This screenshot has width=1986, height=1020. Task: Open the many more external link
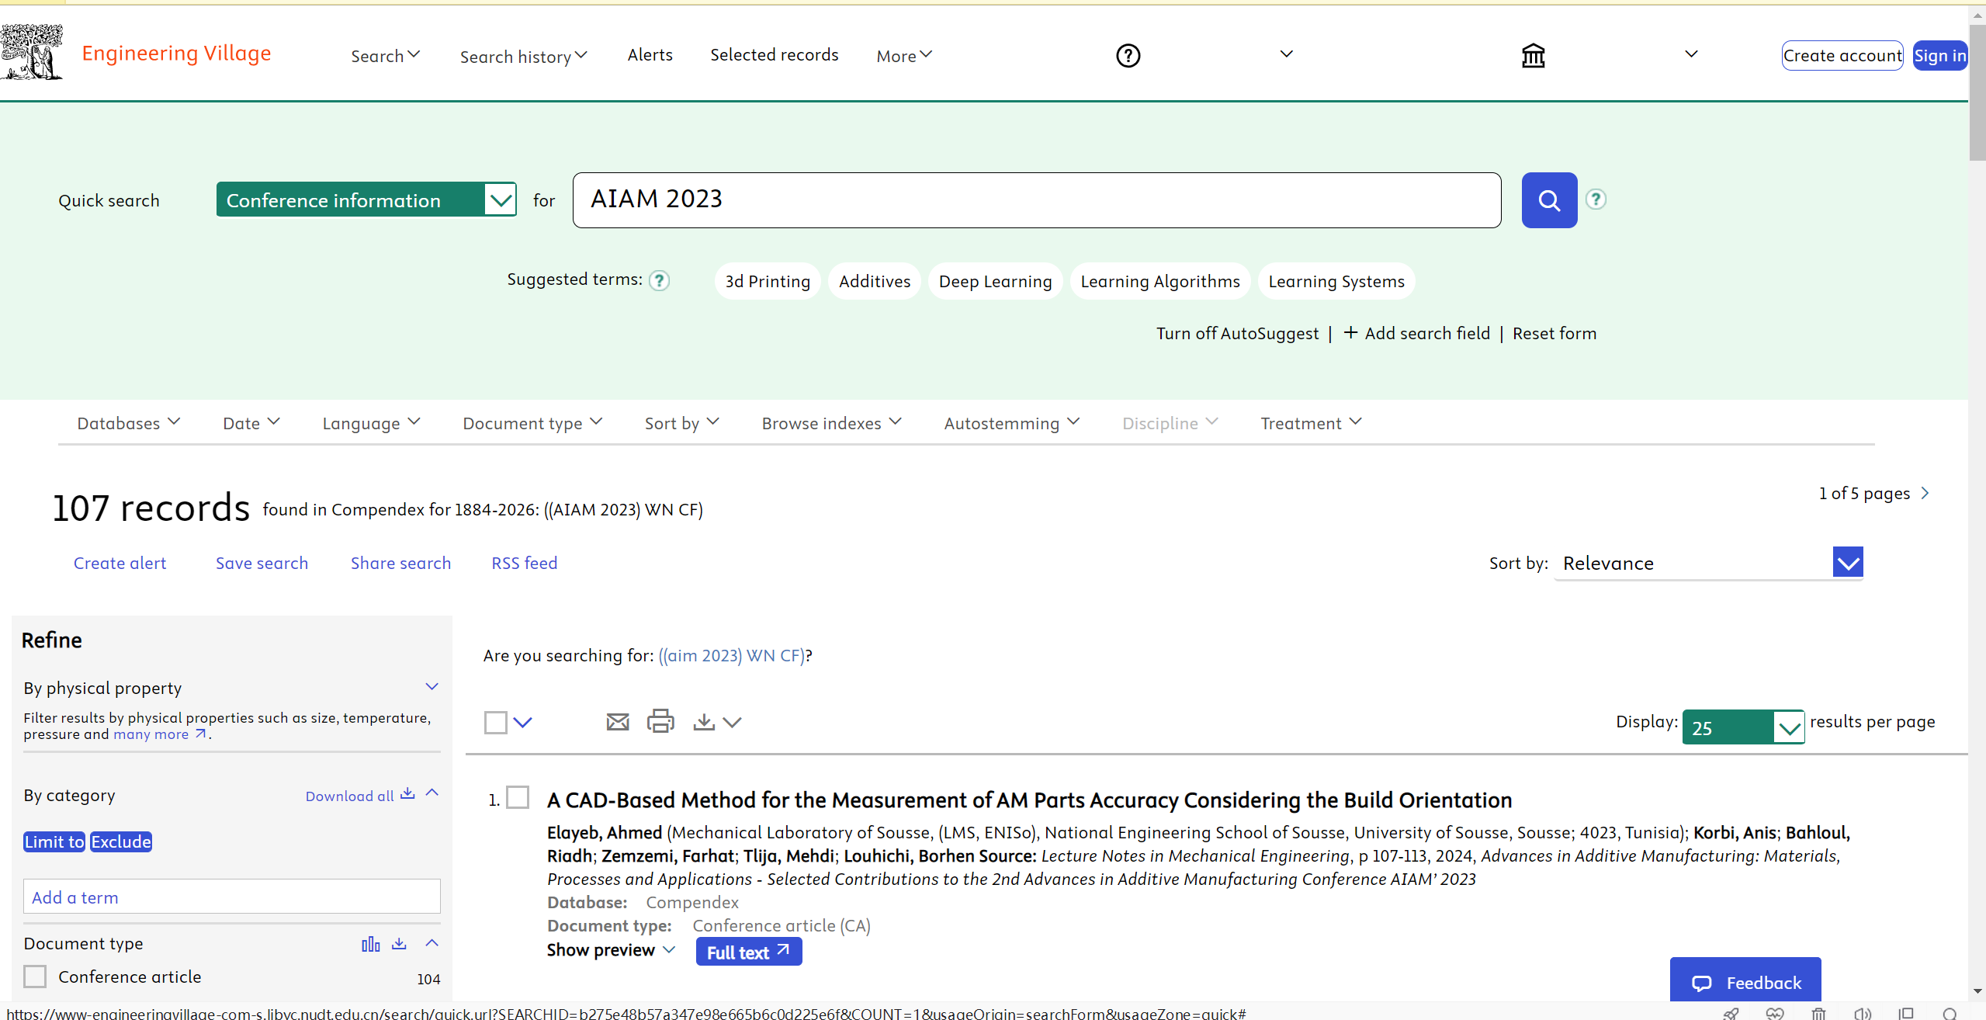point(160,734)
